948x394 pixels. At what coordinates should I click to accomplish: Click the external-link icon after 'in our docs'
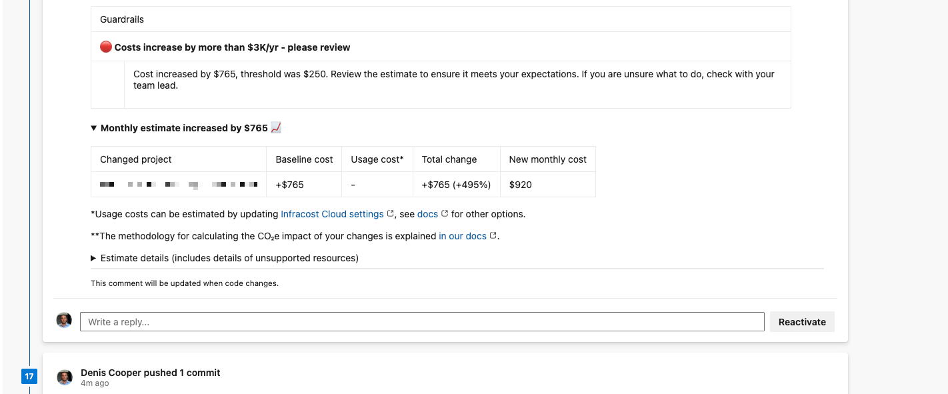coord(493,236)
